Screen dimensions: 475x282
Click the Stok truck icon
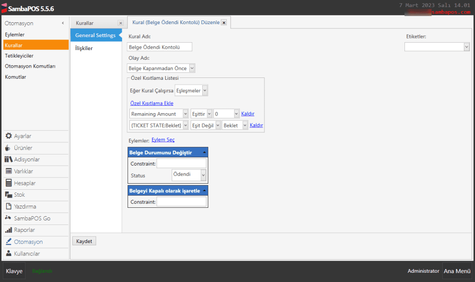(x=8, y=195)
